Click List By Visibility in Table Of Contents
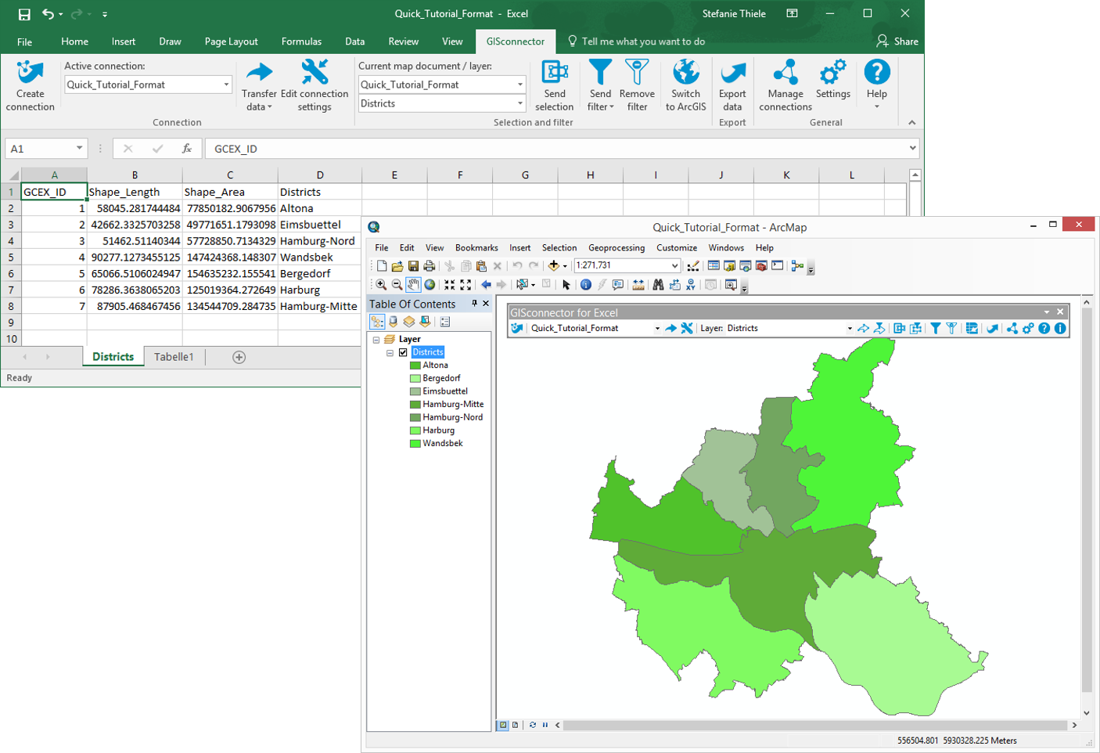This screenshot has width=1100, height=753. pyautogui.click(x=409, y=322)
